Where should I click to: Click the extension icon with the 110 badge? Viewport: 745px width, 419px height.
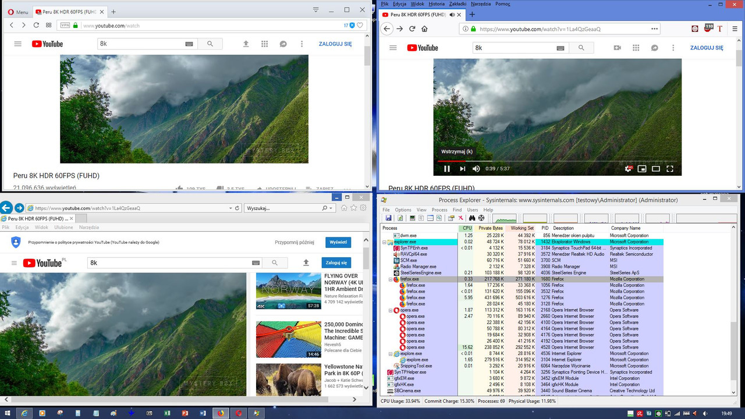pos(708,28)
